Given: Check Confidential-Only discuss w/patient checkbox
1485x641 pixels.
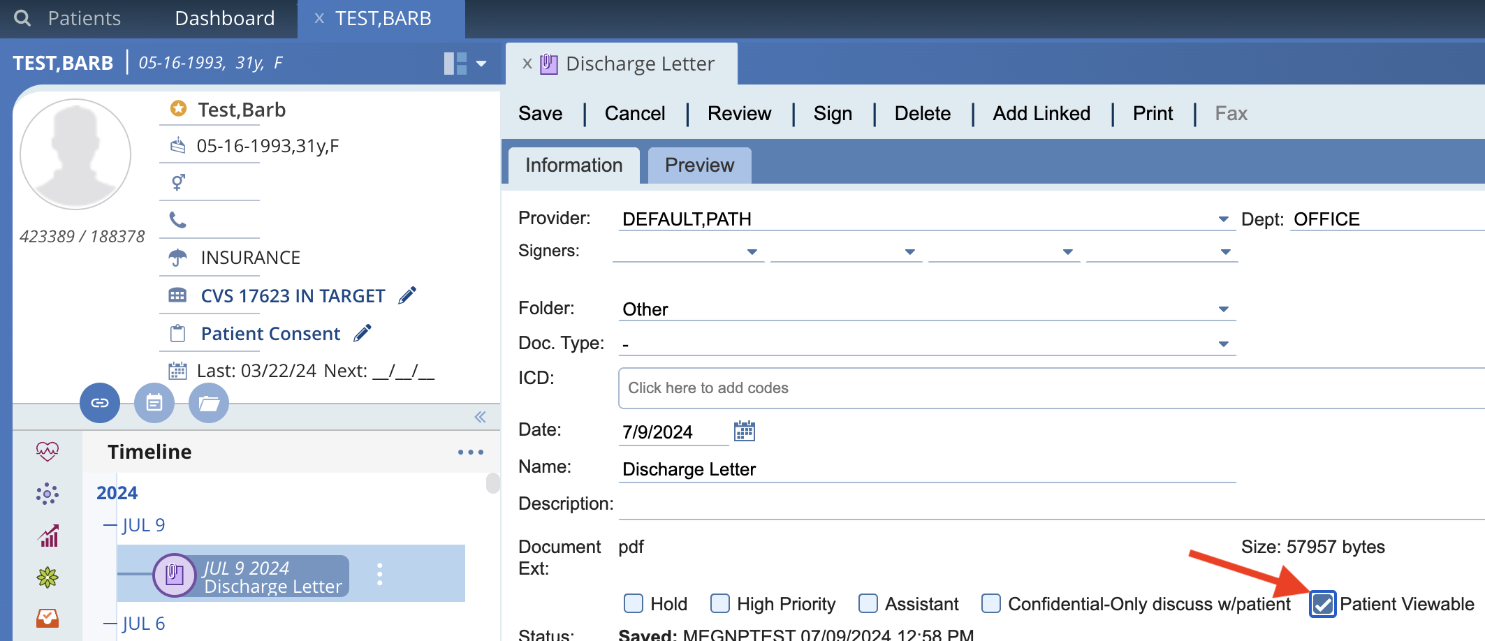Looking at the screenshot, I should 991,603.
